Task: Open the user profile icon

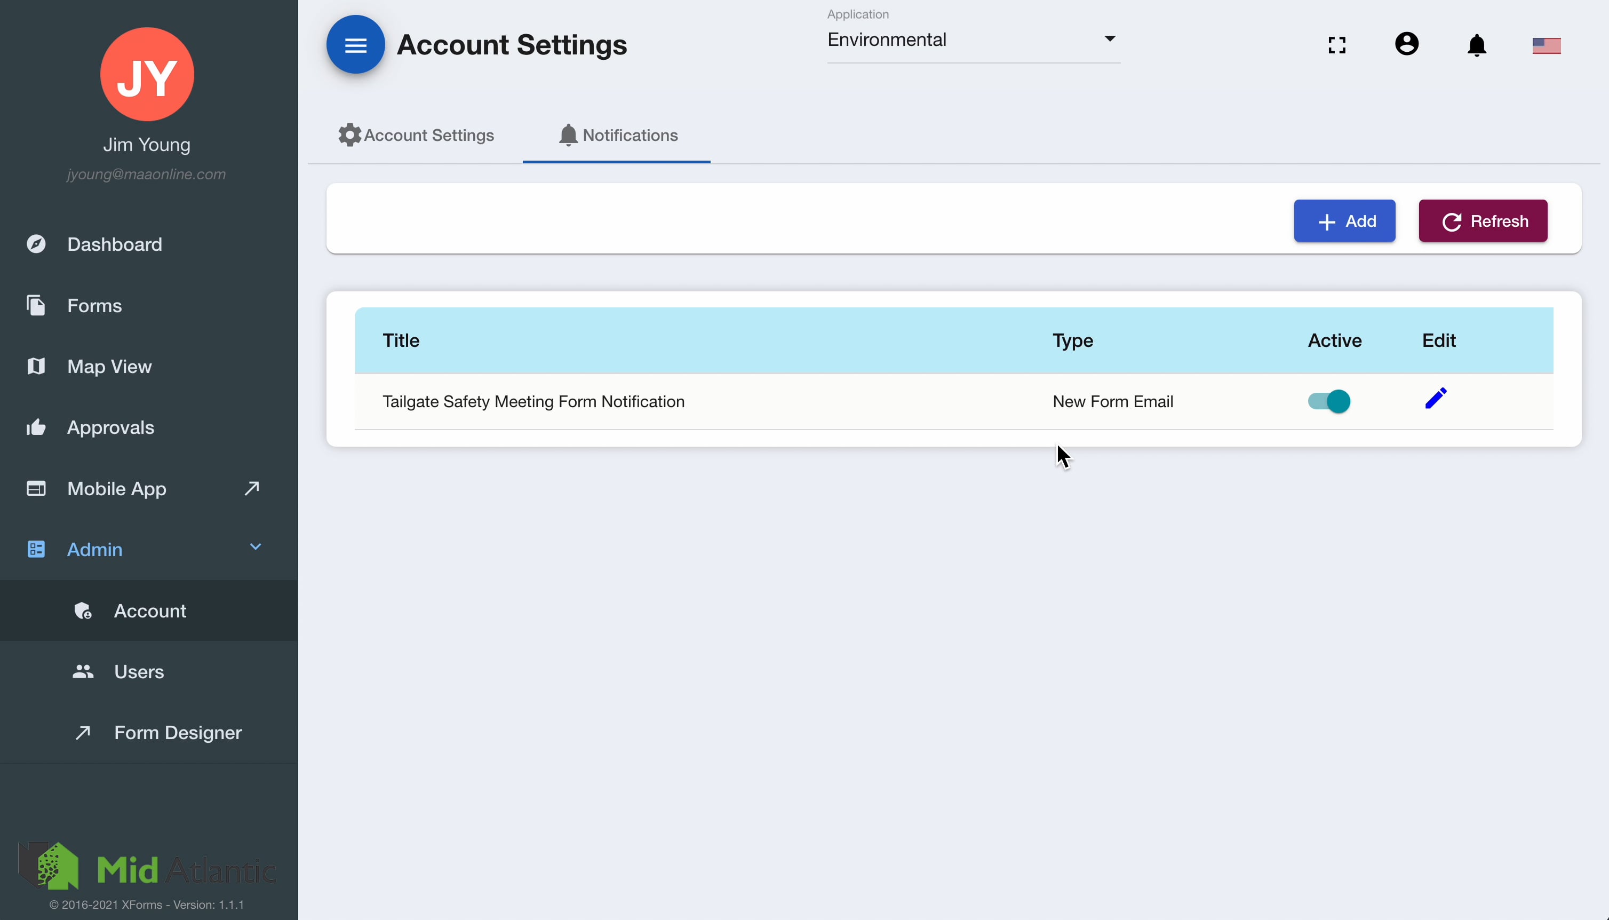Action: coord(1406,44)
